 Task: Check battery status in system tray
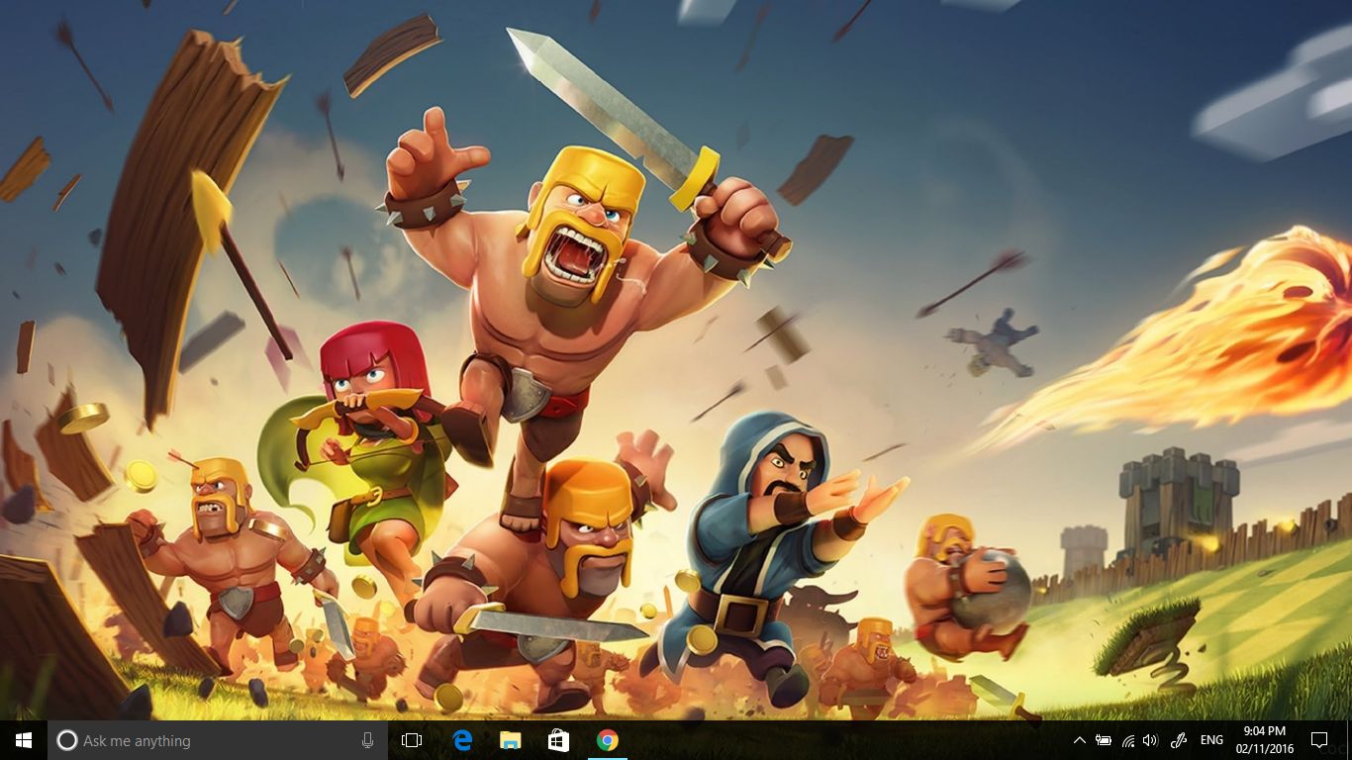tap(1104, 740)
